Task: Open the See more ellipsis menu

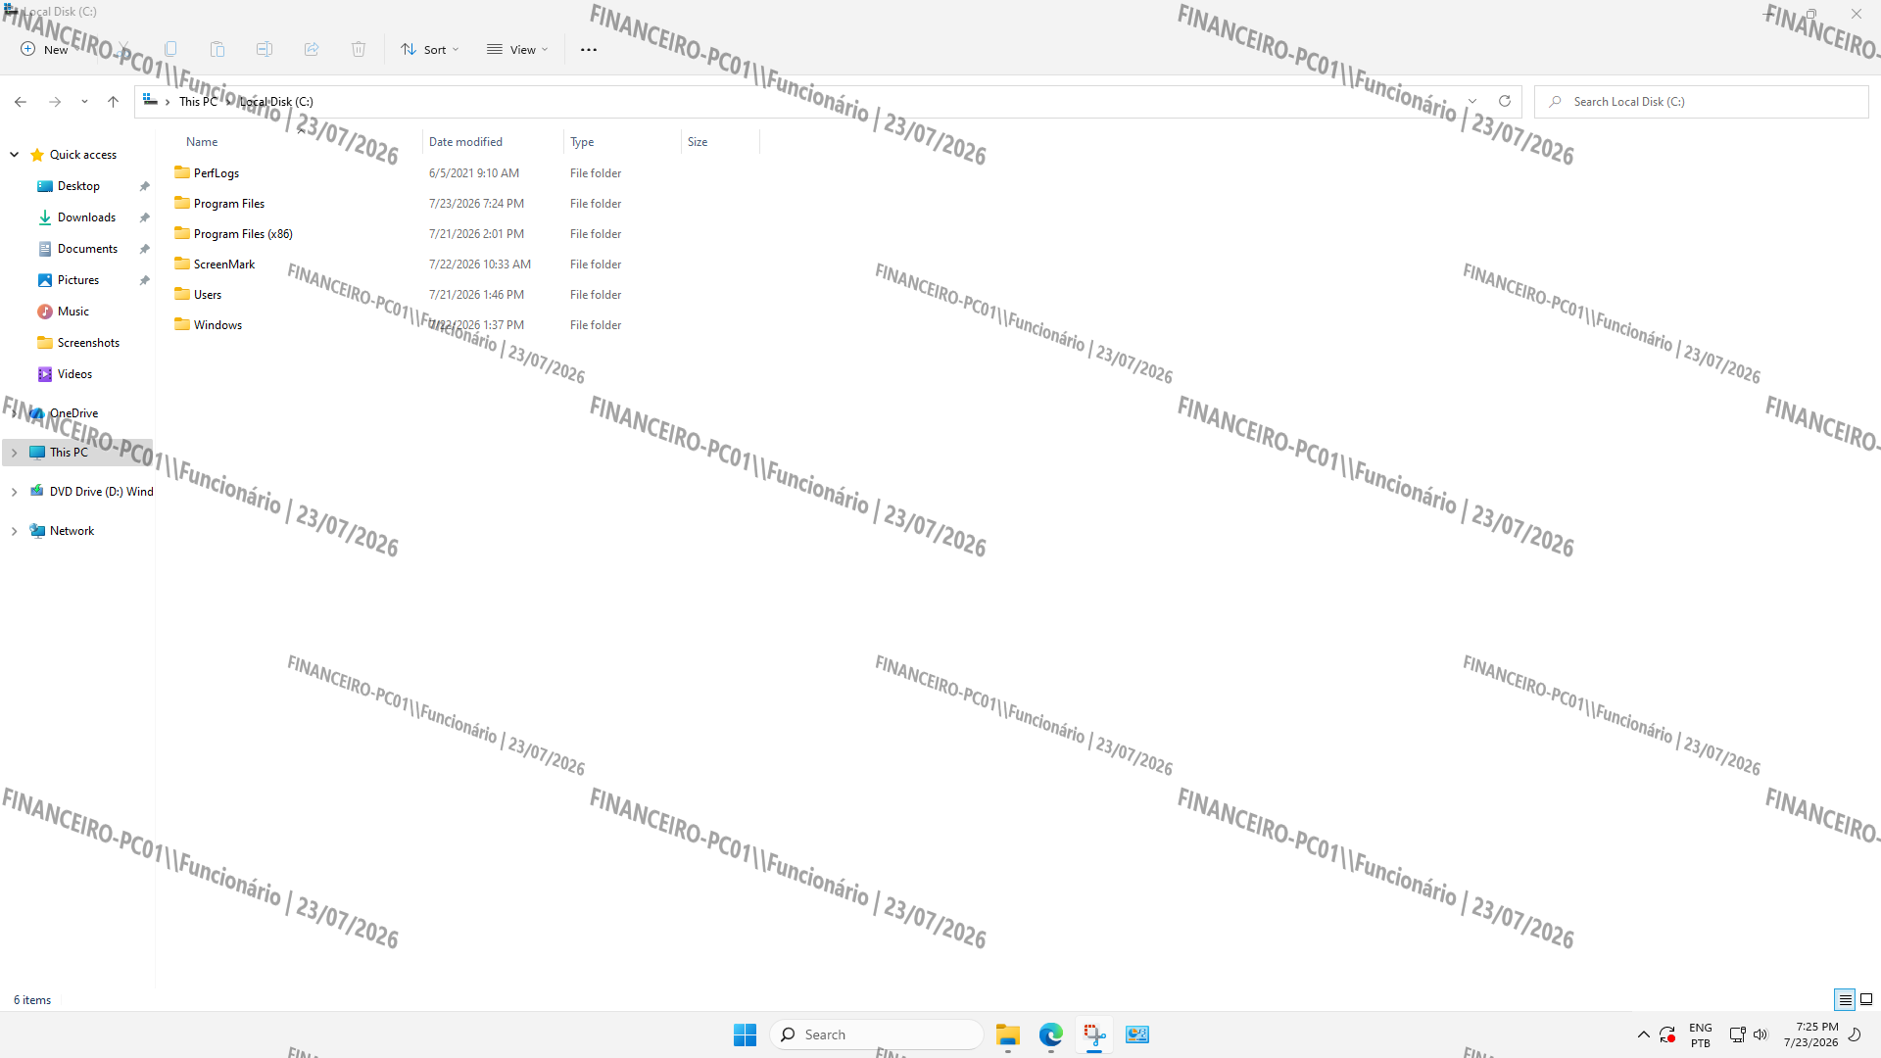Action: pos(589,49)
